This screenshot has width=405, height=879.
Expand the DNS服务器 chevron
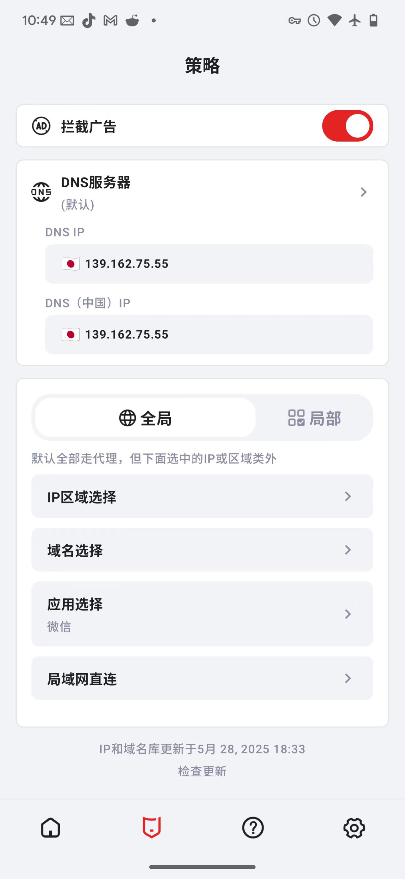pyautogui.click(x=364, y=192)
